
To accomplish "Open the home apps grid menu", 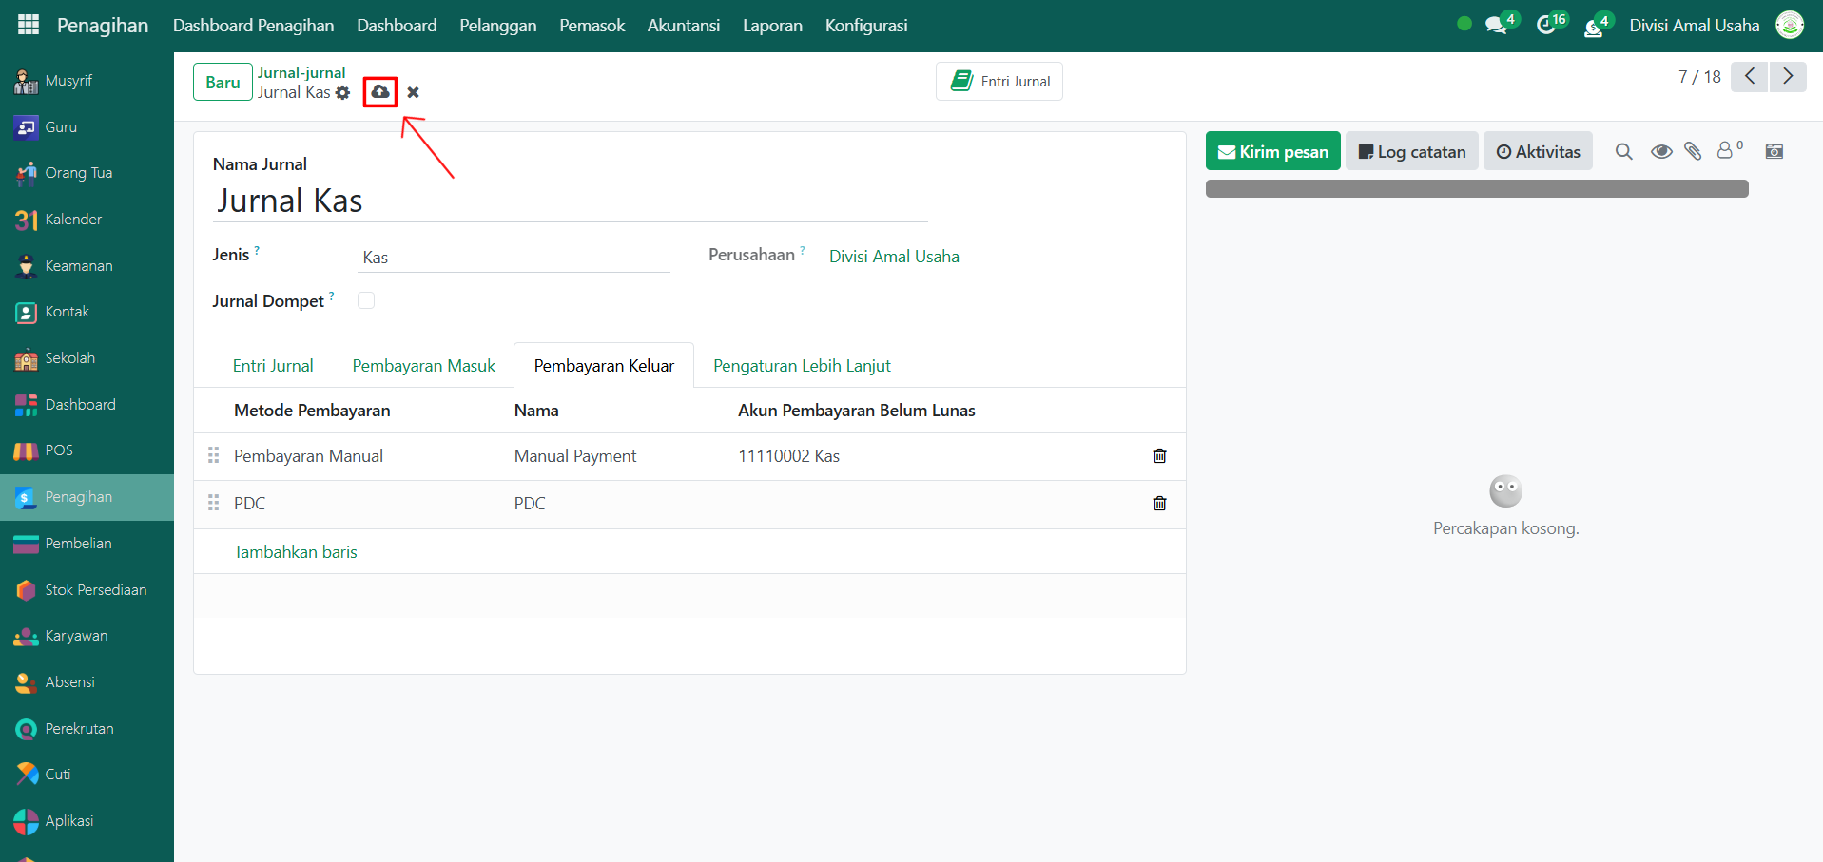I will (29, 26).
